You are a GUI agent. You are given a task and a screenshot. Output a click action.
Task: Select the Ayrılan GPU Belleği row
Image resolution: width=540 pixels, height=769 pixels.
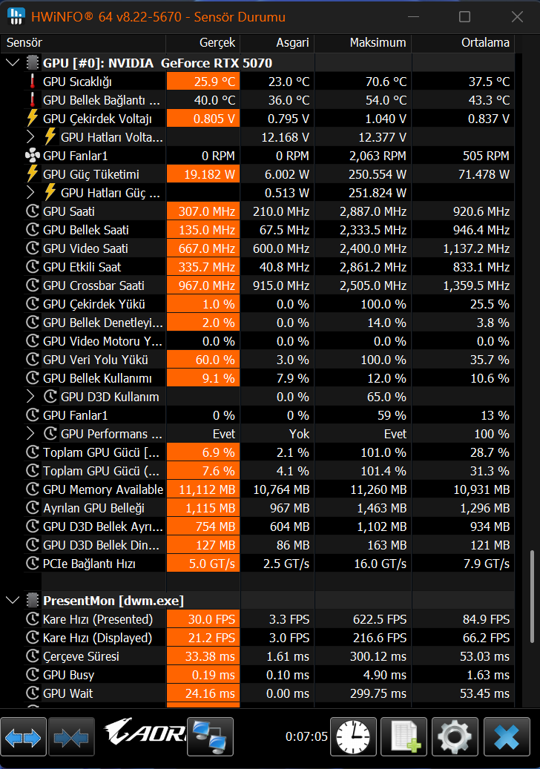[x=269, y=508]
